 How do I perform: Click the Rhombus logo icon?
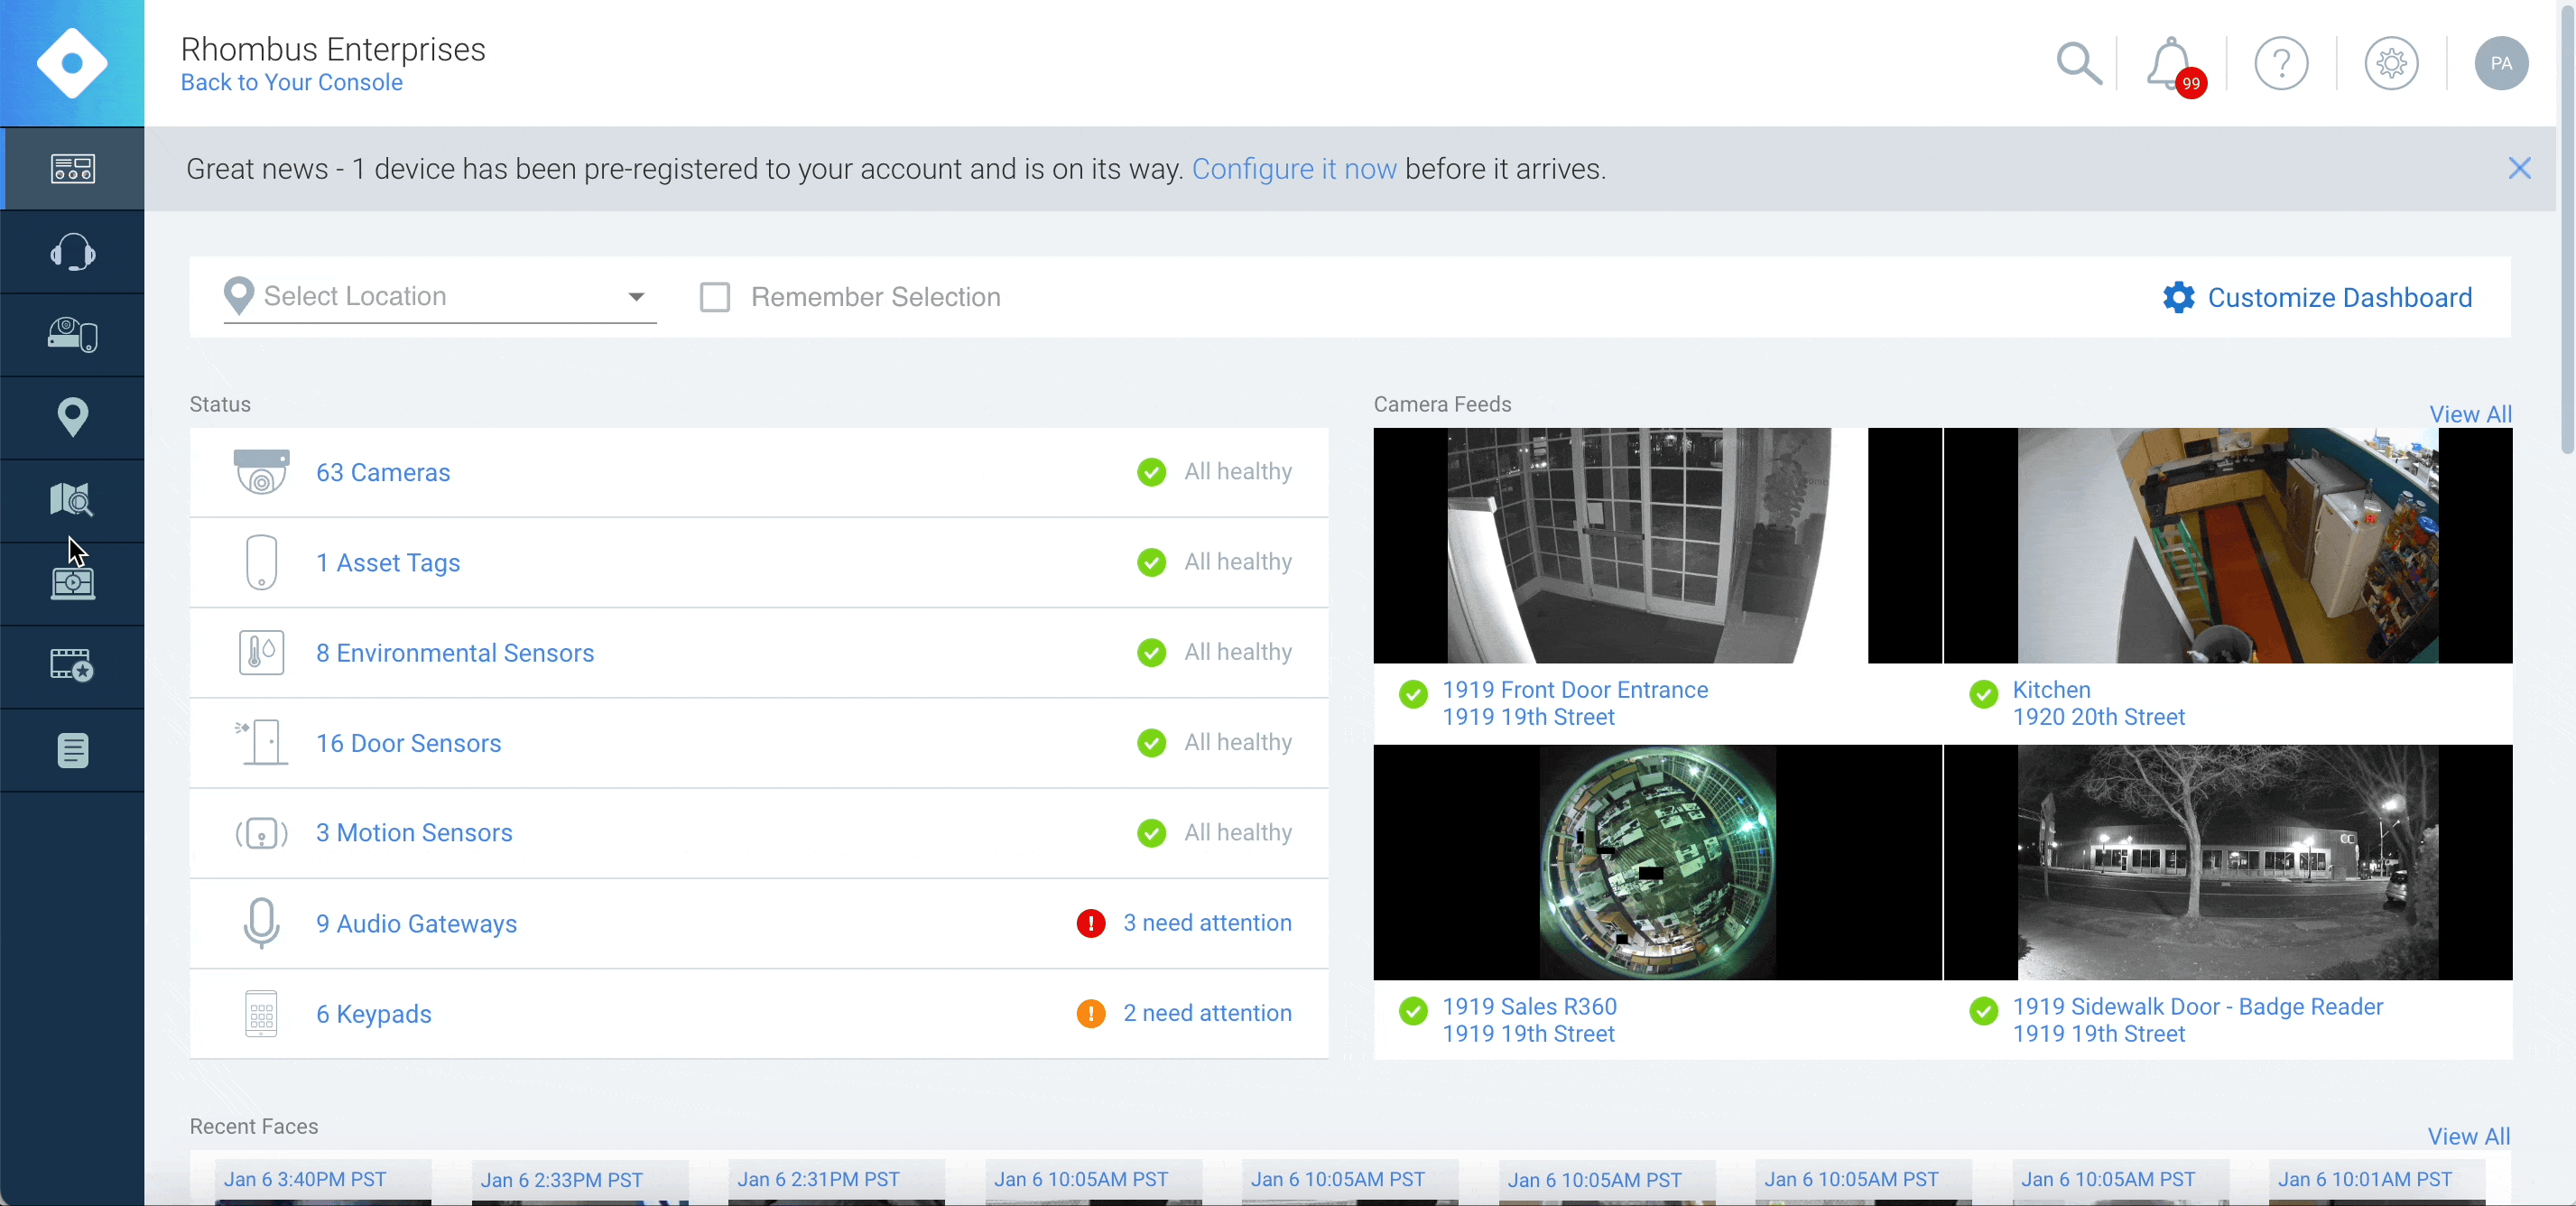[x=72, y=63]
